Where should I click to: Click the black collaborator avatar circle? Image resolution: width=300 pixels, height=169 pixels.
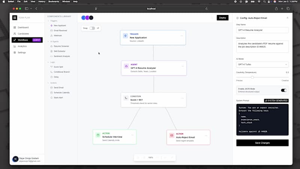pyautogui.click(x=91, y=18)
